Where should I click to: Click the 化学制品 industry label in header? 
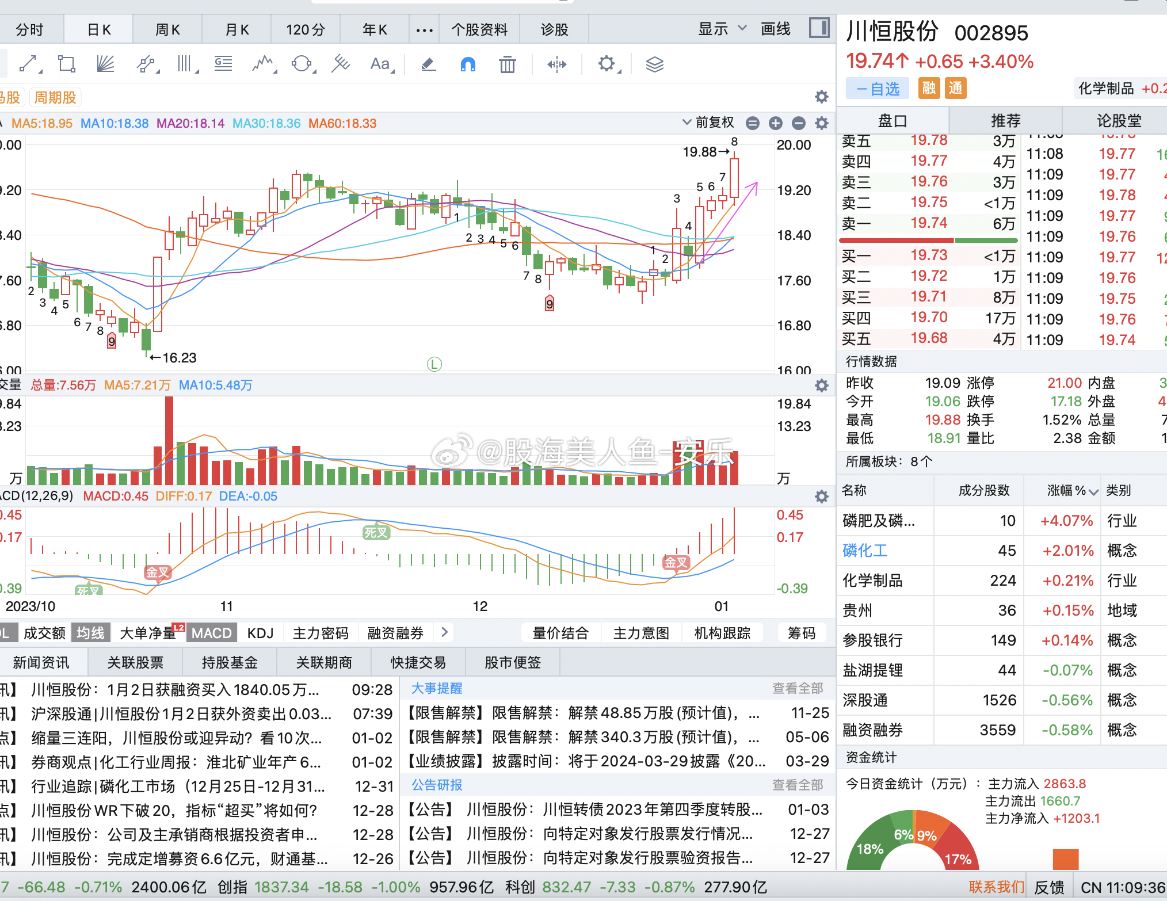(x=1105, y=89)
